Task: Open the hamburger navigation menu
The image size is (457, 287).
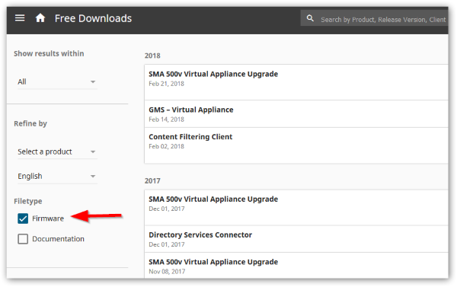Action: [x=20, y=18]
